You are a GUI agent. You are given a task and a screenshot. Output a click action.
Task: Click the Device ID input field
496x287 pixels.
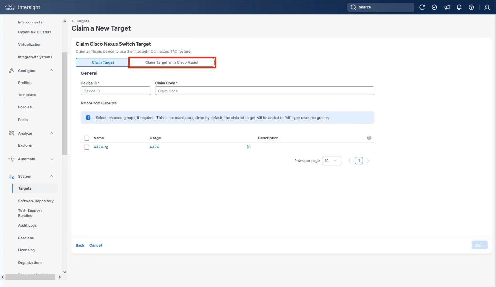[116, 91]
